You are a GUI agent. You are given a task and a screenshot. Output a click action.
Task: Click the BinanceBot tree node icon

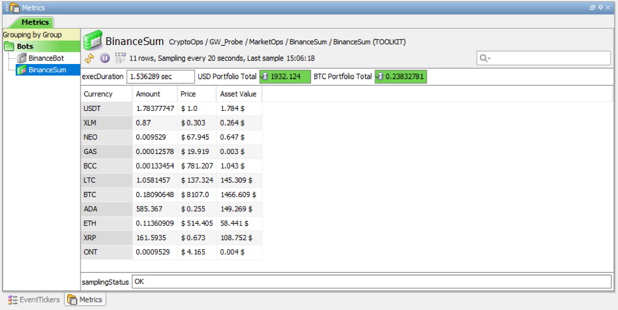(22, 58)
